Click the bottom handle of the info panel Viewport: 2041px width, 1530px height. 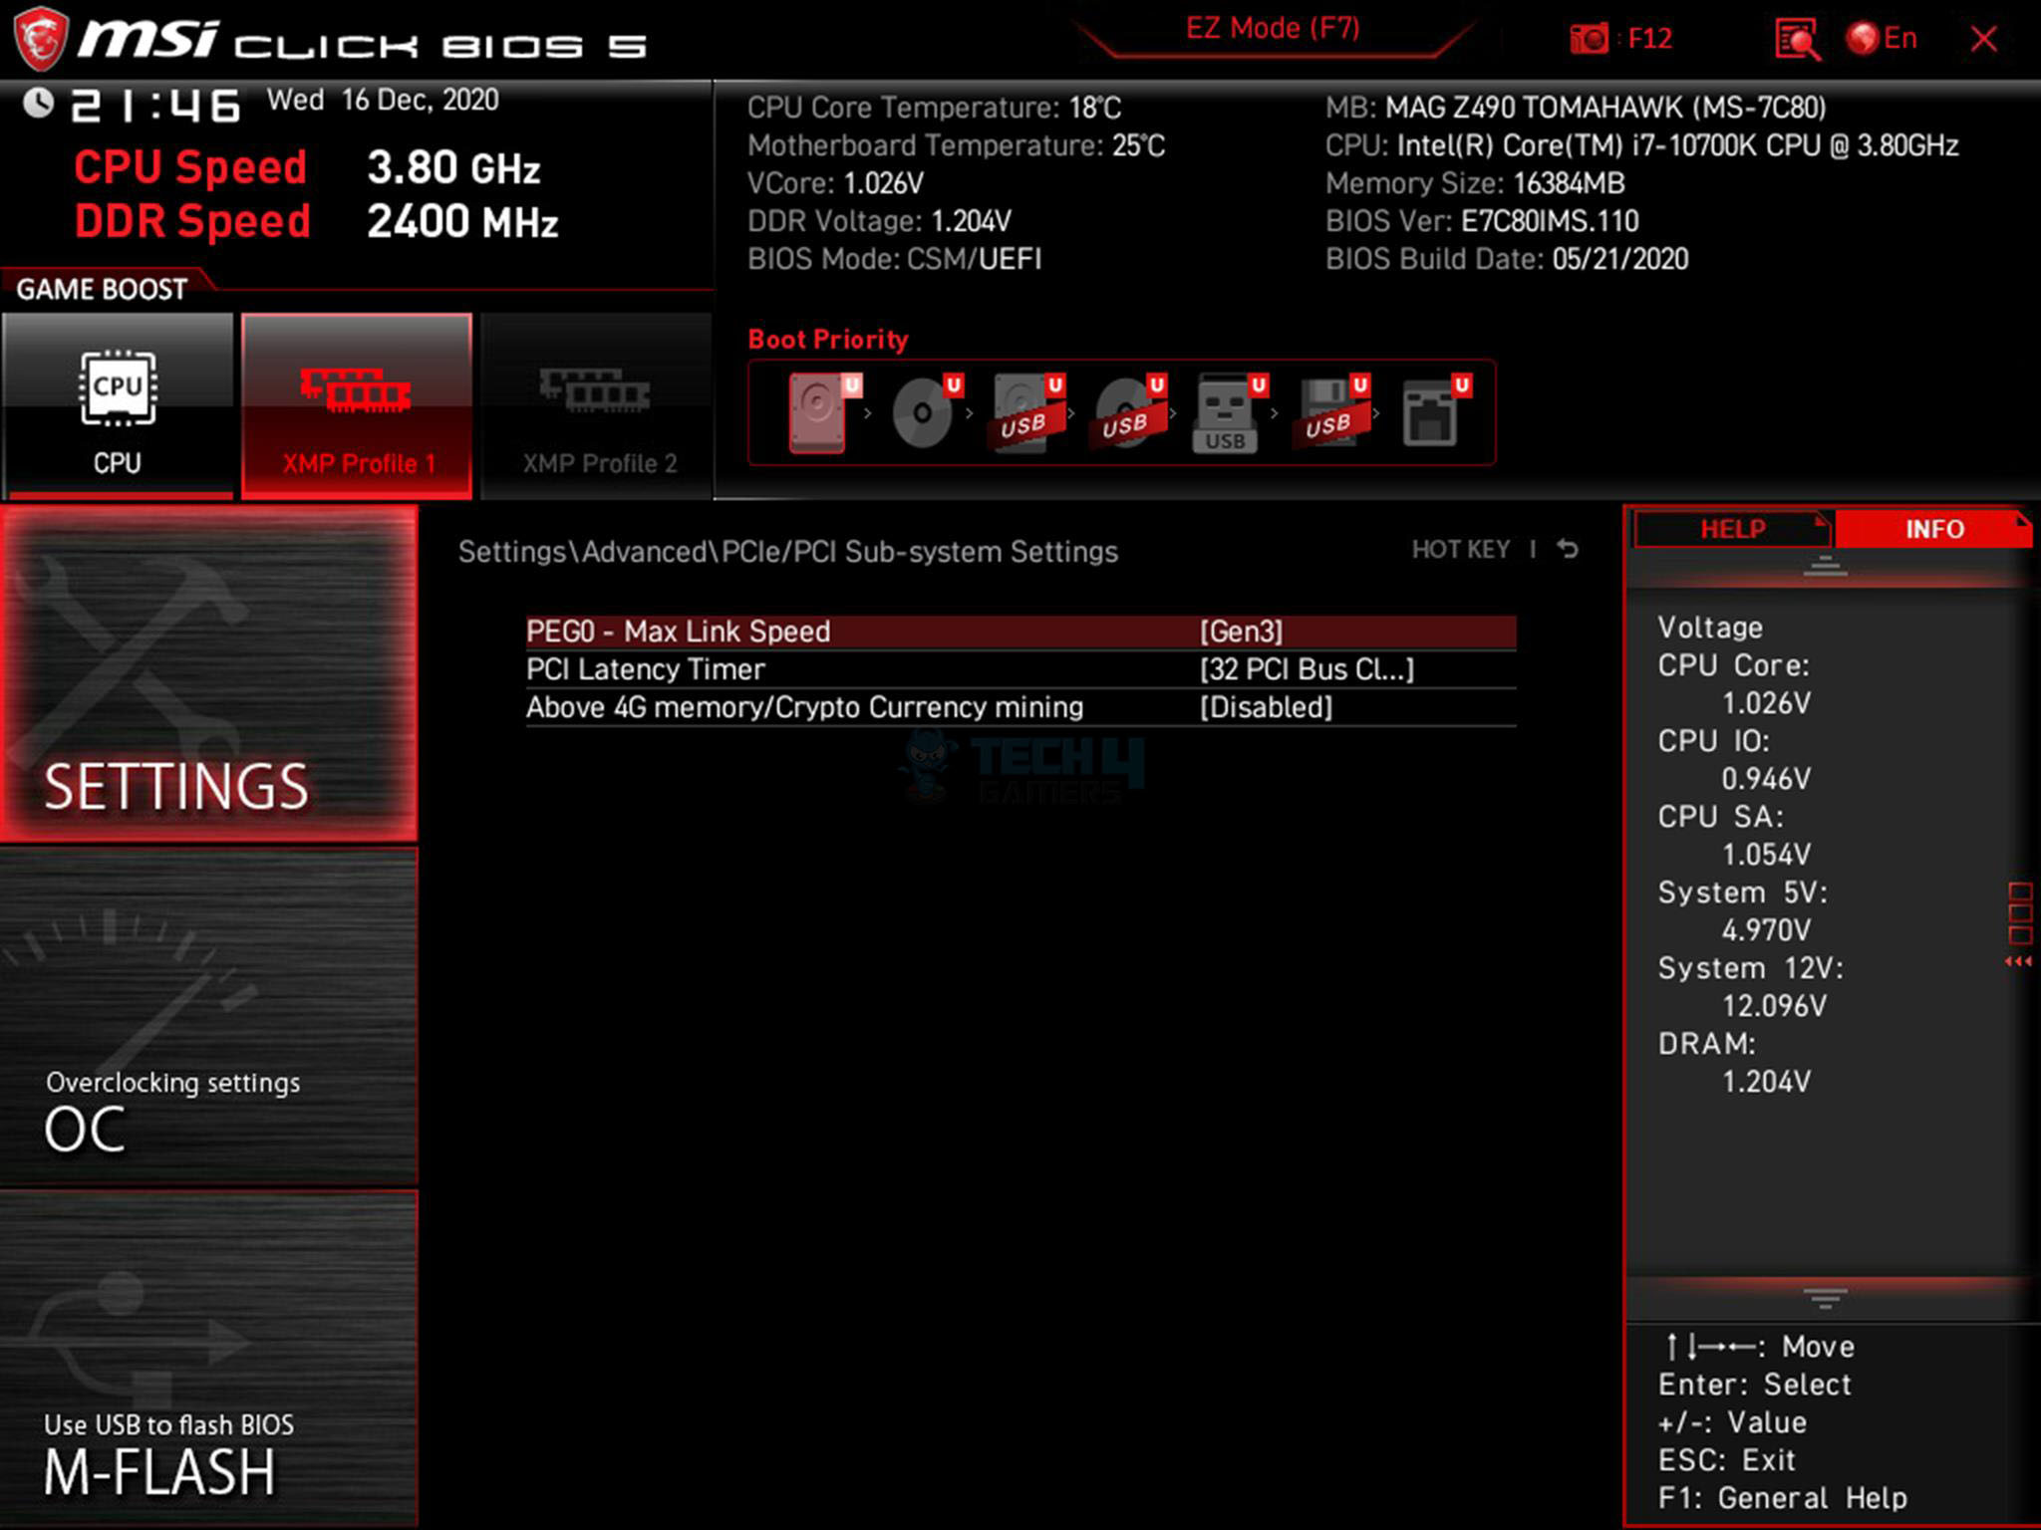click(x=1825, y=1298)
